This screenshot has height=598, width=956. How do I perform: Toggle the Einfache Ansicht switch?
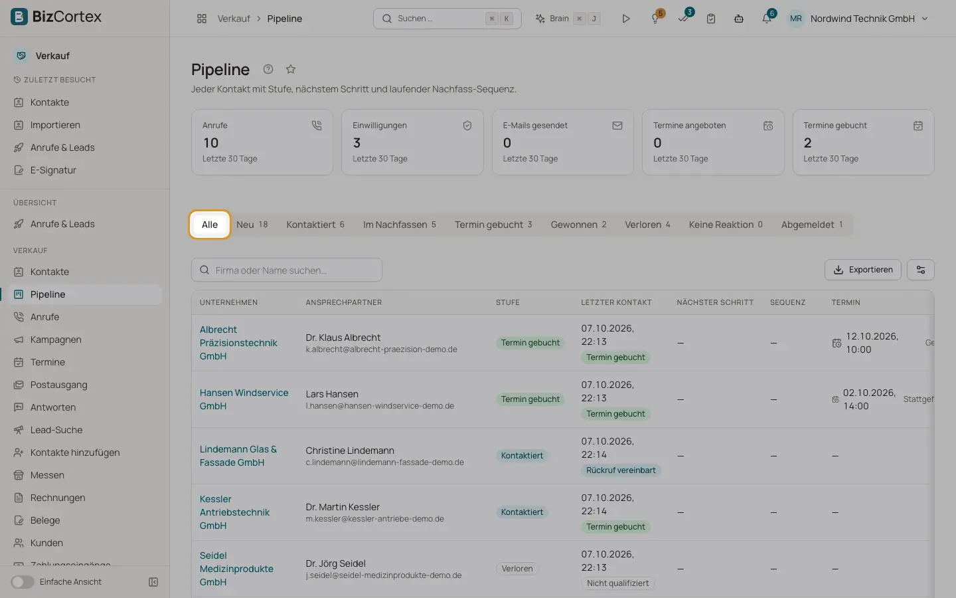click(22, 582)
